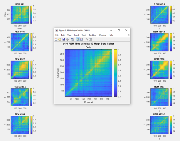Click the colorbar beside the REM 565.5 plot

click(x=171, y=15)
